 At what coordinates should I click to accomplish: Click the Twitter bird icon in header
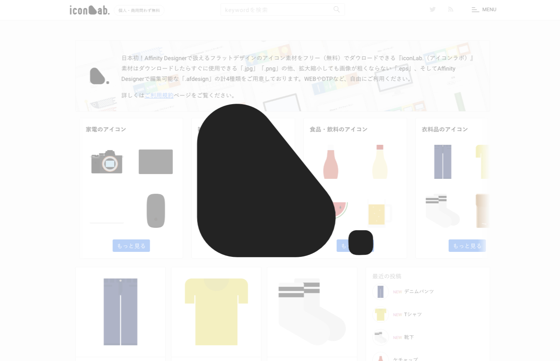[x=433, y=10]
